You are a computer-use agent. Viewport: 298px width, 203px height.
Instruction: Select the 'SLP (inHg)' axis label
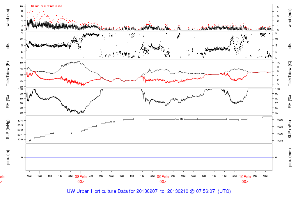coord(8,129)
